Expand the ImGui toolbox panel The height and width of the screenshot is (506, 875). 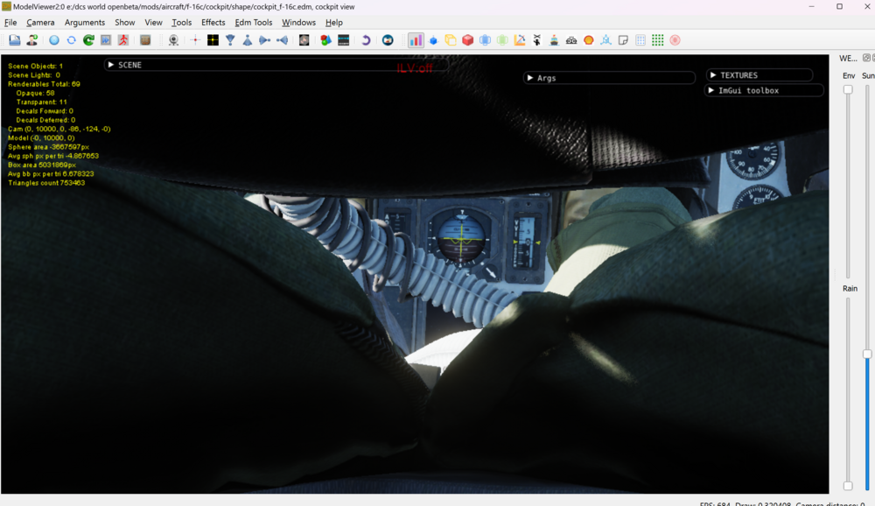pyautogui.click(x=711, y=90)
